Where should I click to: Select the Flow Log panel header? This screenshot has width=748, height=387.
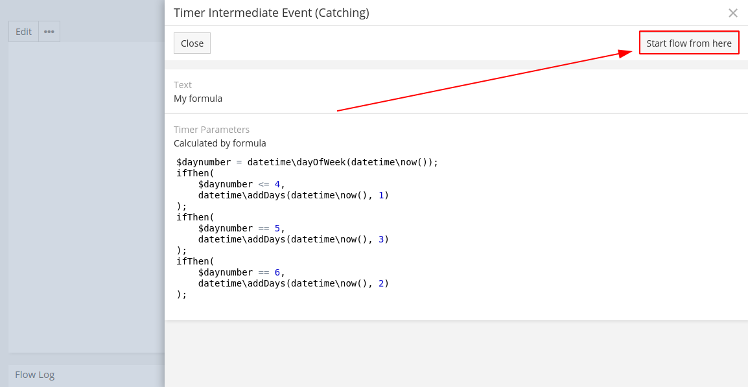35,375
